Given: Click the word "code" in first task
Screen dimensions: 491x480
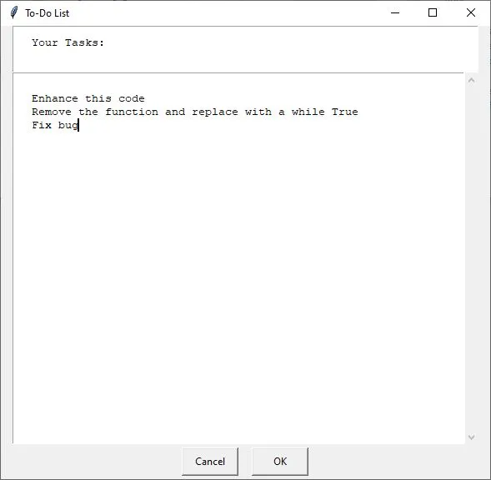Looking at the screenshot, I should (132, 98).
